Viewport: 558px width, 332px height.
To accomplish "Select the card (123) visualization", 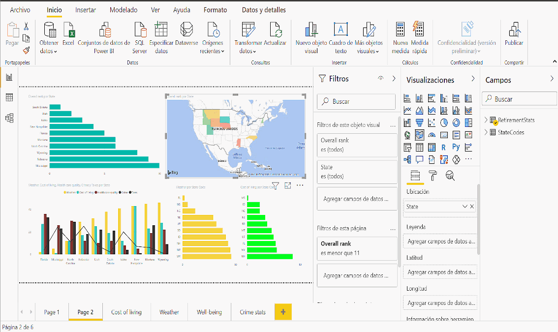I will coord(444,135).
